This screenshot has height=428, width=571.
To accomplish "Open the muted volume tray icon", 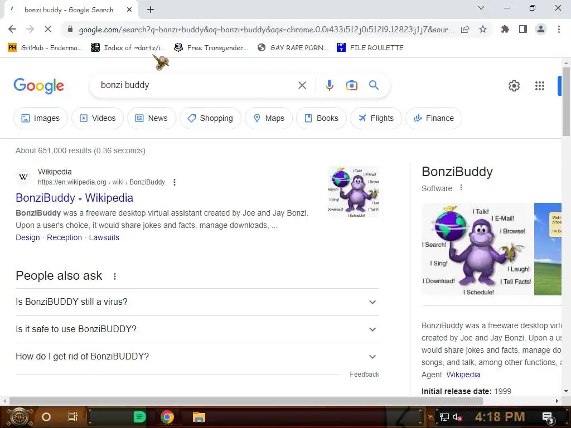I will [457, 417].
